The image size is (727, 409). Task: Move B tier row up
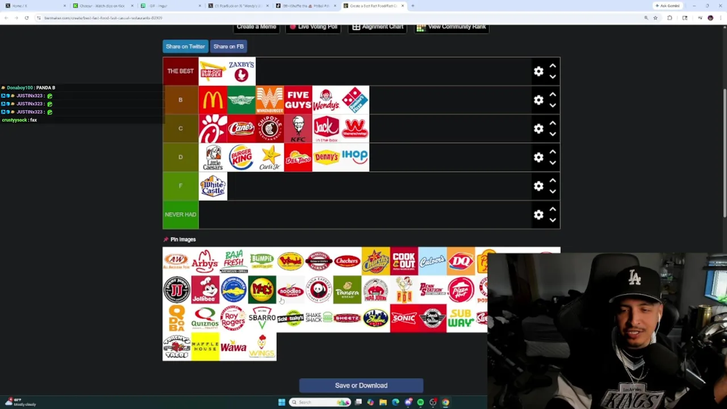coord(553,94)
